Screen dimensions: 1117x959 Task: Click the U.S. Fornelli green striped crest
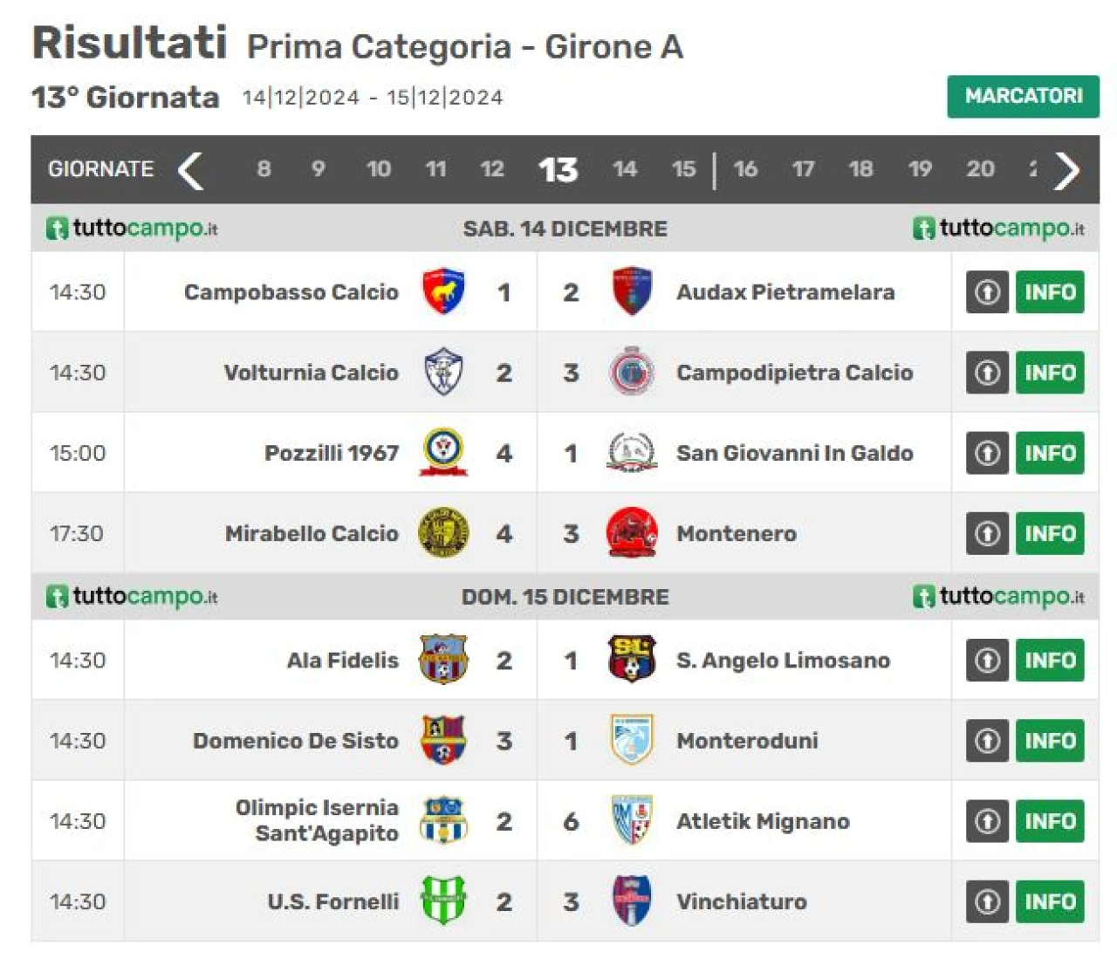click(443, 901)
